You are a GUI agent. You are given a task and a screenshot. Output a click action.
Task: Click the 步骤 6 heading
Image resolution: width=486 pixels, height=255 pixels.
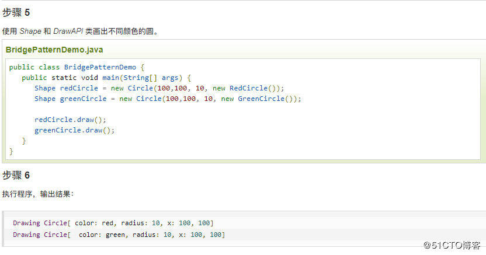(16, 176)
